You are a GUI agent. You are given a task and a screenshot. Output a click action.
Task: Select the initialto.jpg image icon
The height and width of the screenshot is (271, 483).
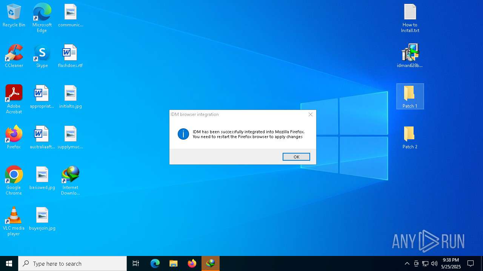pyautogui.click(x=71, y=97)
